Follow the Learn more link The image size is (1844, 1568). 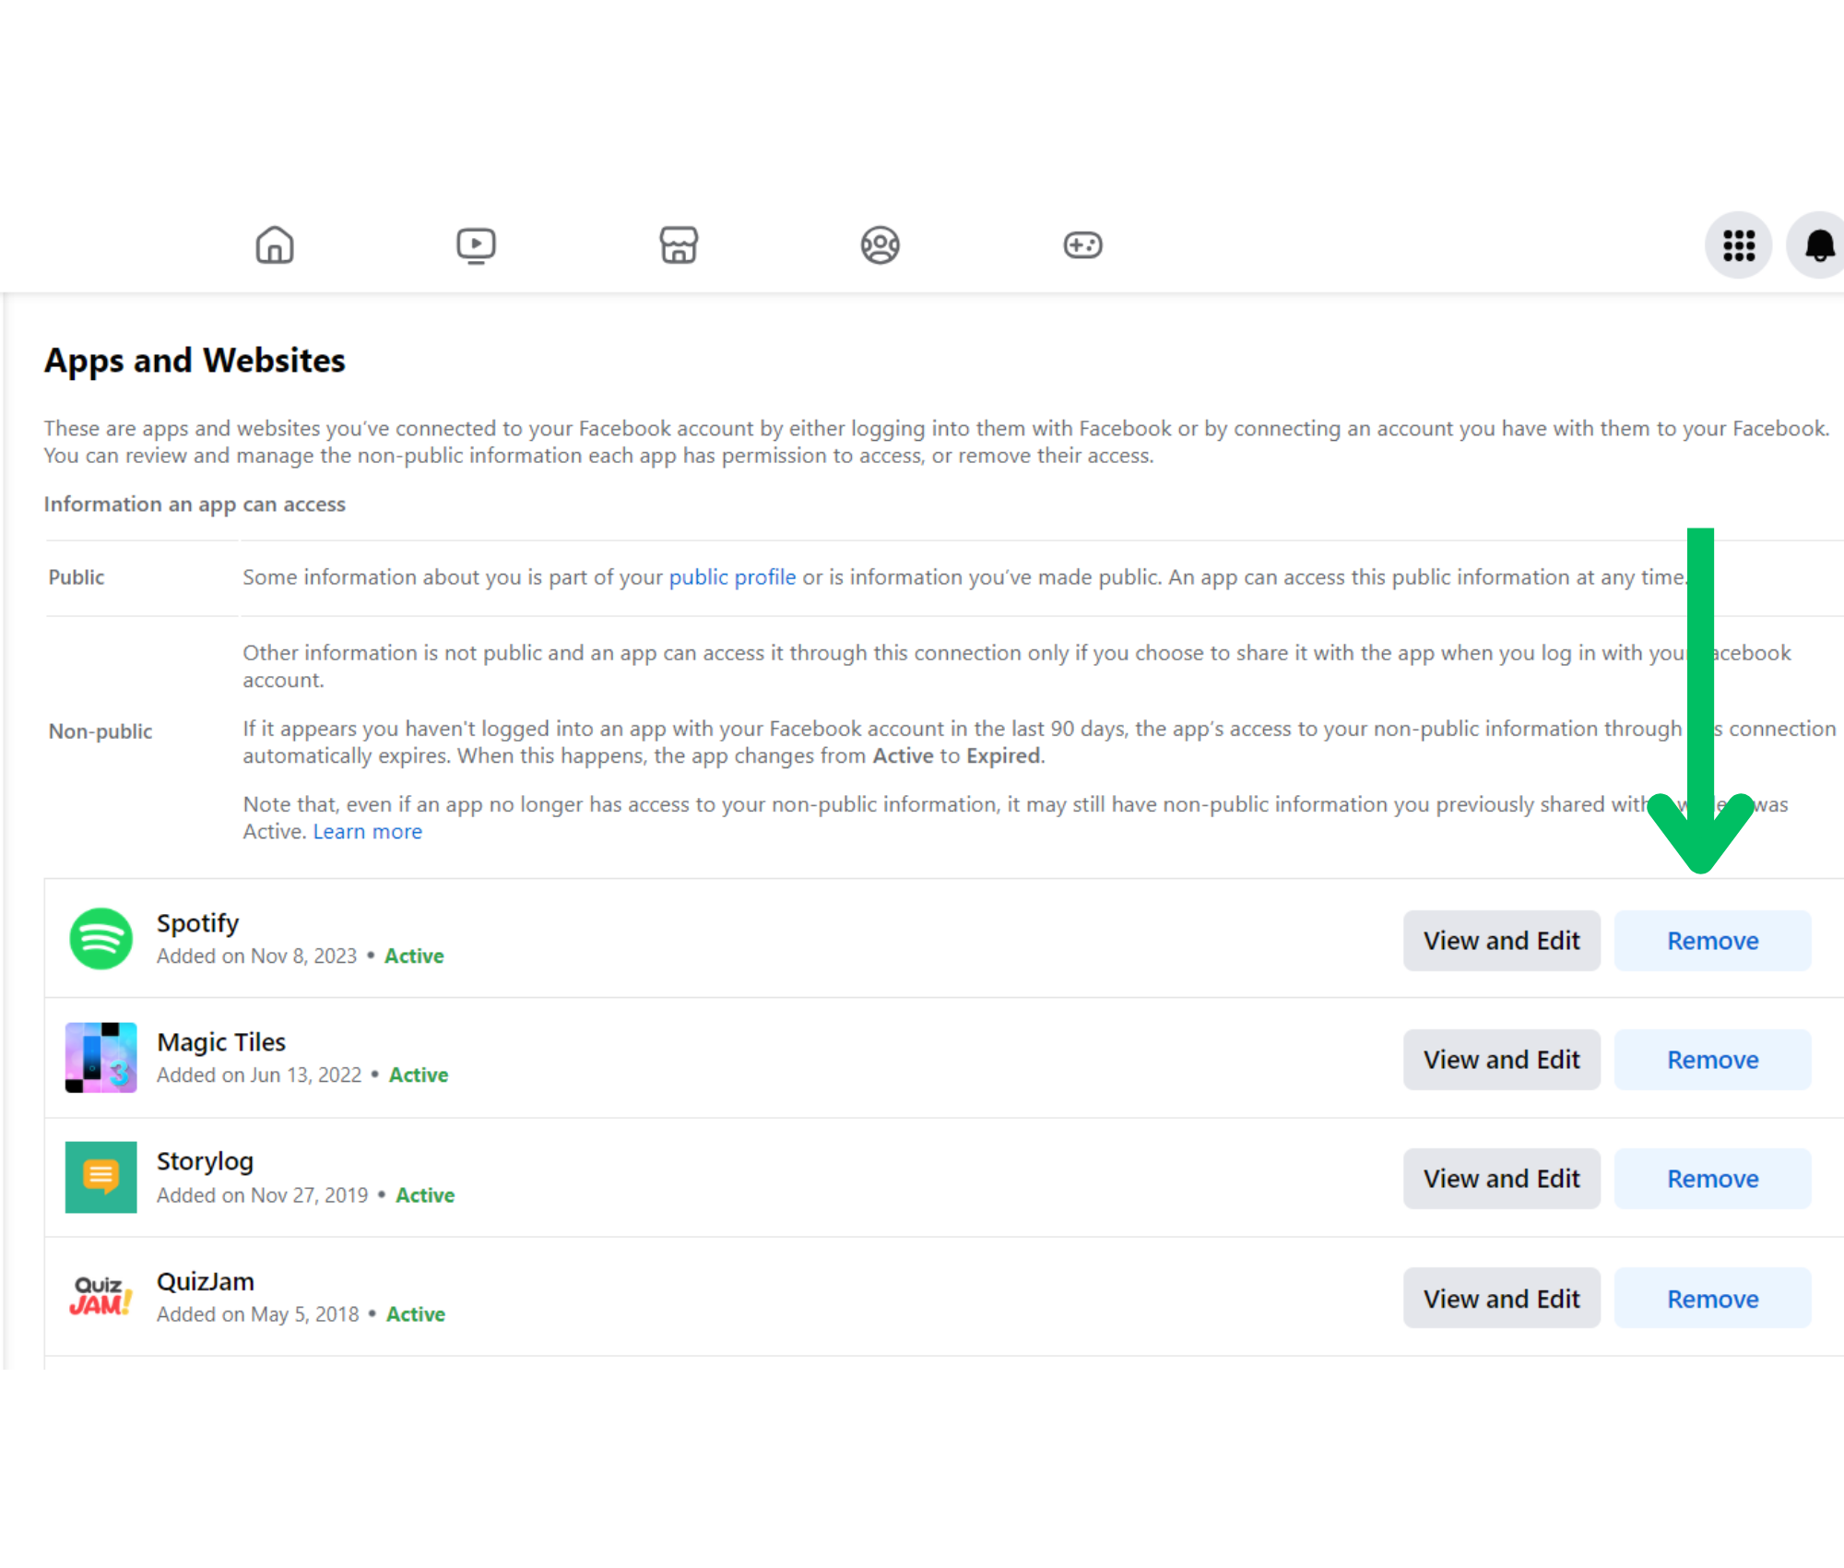pos(367,832)
